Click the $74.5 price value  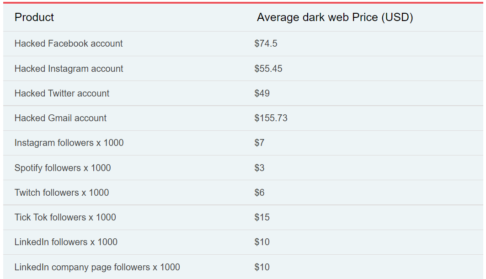(266, 43)
